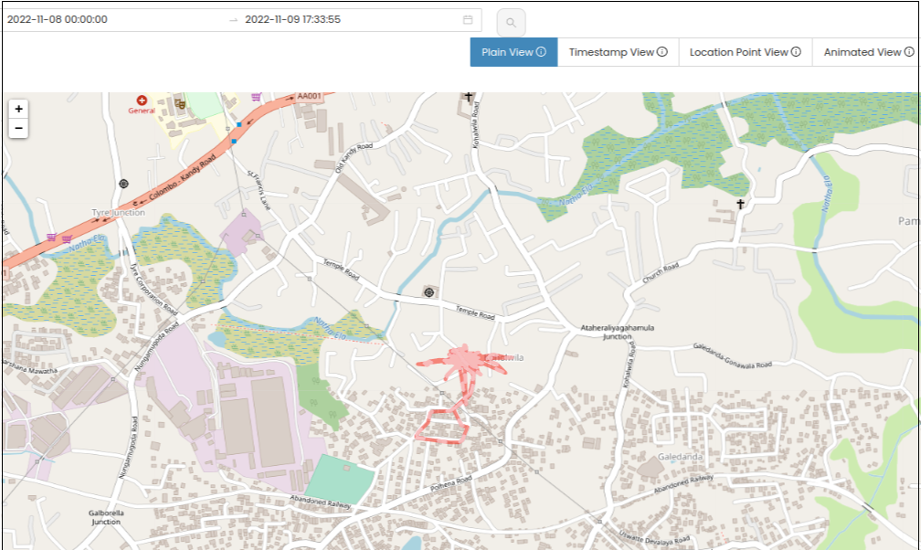Click the Galborella Junction label
The height and width of the screenshot is (550, 921).
tap(106, 517)
